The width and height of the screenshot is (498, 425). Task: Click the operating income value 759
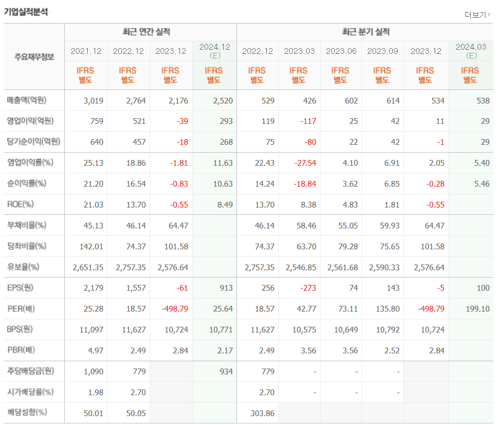pyautogui.click(x=97, y=121)
